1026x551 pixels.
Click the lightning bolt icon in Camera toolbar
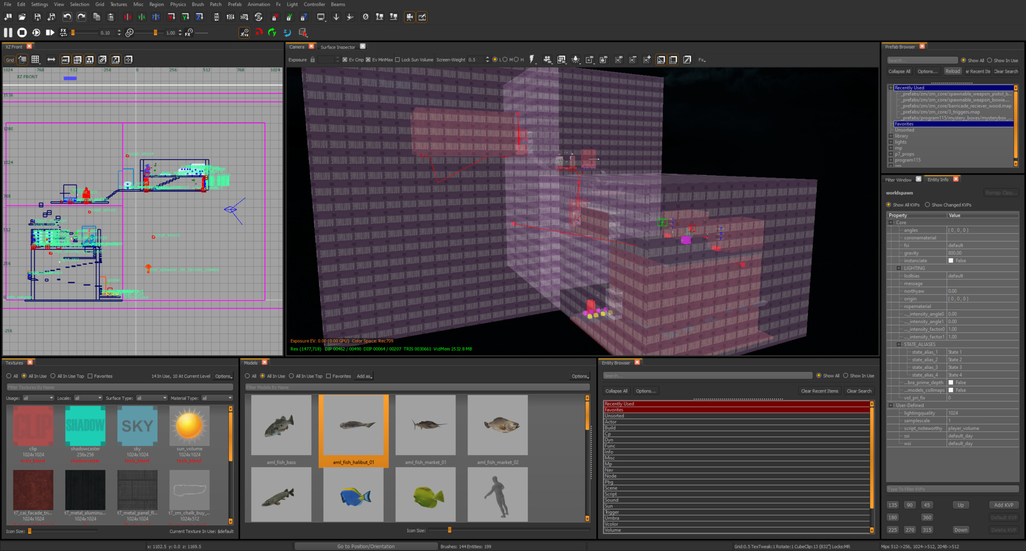point(532,59)
